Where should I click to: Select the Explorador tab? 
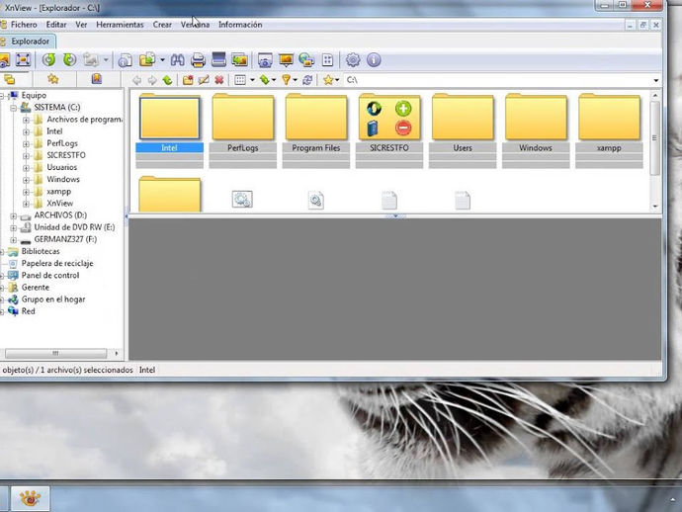27,42
